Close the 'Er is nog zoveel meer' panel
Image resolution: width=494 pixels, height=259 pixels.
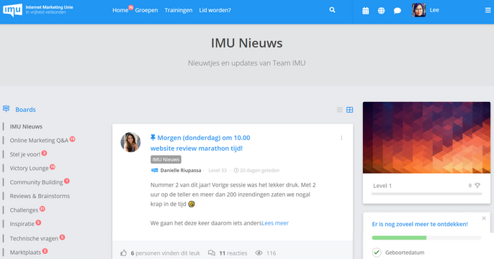coord(484,218)
